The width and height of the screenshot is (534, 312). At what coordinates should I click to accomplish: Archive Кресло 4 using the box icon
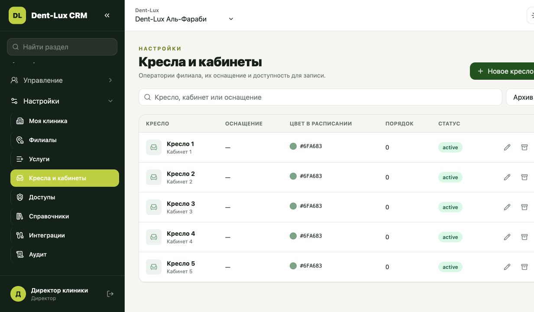tap(524, 237)
